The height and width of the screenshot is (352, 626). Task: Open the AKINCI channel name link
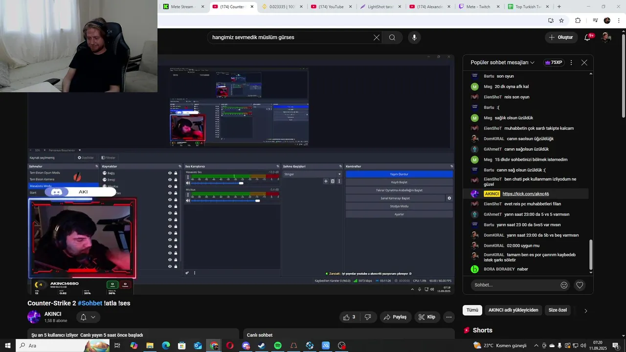[x=53, y=314]
